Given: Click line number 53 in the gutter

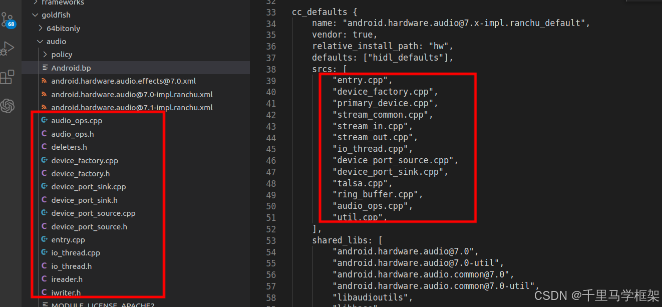Looking at the screenshot, I should 271,240.
